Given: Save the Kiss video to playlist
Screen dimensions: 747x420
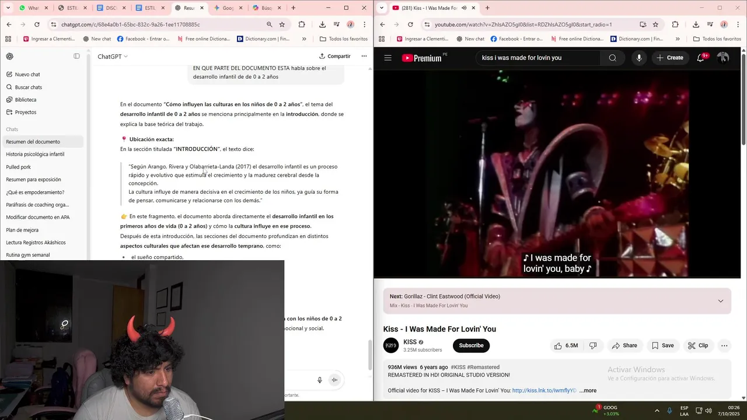Looking at the screenshot, I should pyautogui.click(x=663, y=345).
